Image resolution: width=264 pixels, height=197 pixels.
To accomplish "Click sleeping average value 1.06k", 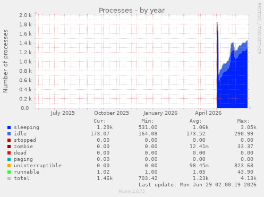I will click(x=201, y=127).
